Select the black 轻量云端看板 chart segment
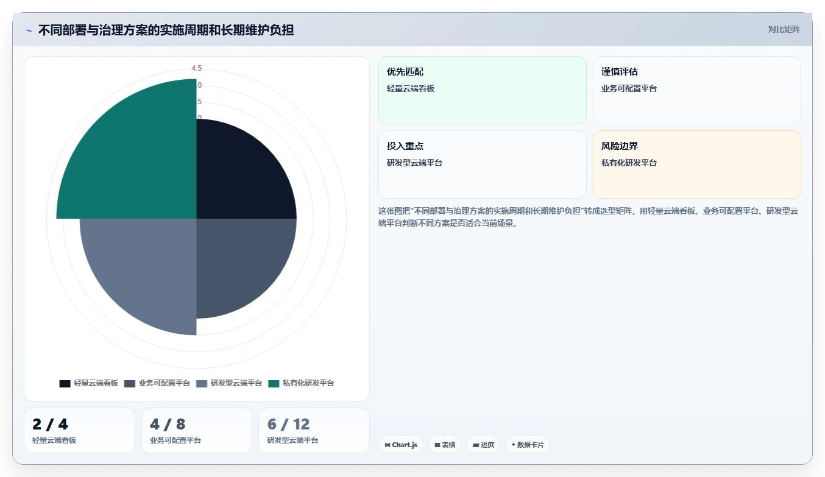 click(x=241, y=174)
